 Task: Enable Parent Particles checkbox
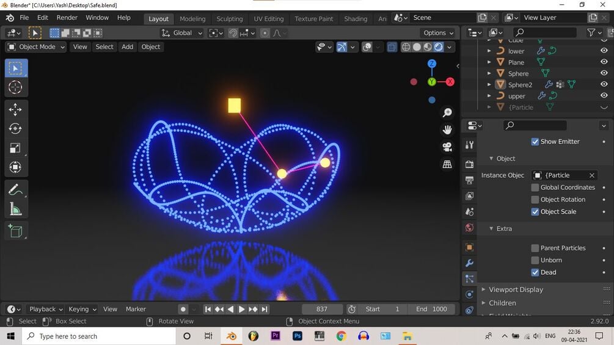[x=535, y=248]
